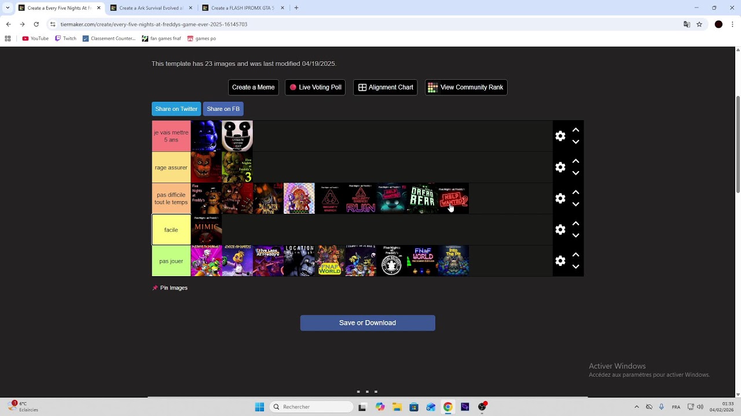Select the Into The Pit thumbnail
Viewport: 741px width, 416px height.
[x=453, y=261]
